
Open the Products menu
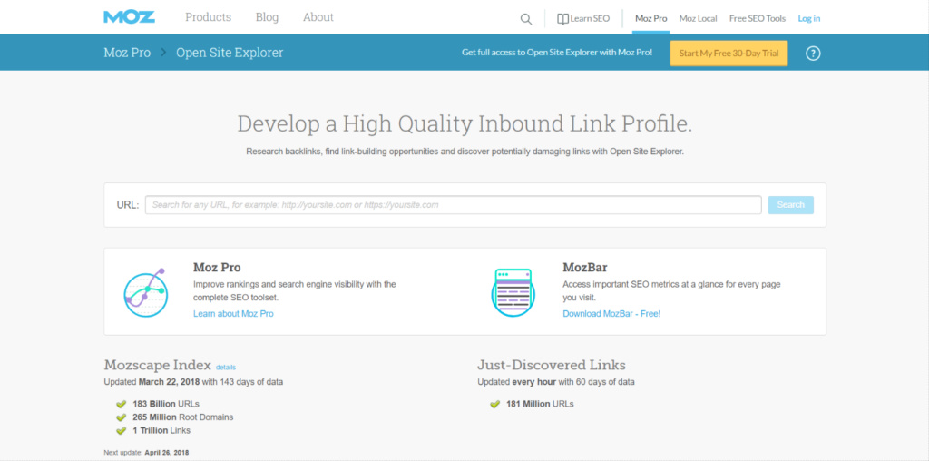208,17
